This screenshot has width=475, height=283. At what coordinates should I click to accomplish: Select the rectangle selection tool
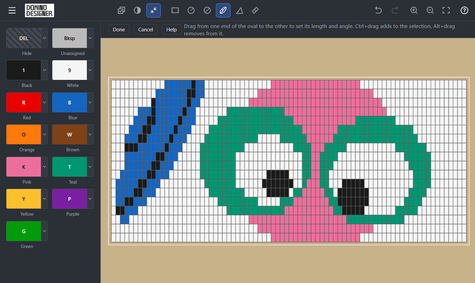click(x=175, y=10)
